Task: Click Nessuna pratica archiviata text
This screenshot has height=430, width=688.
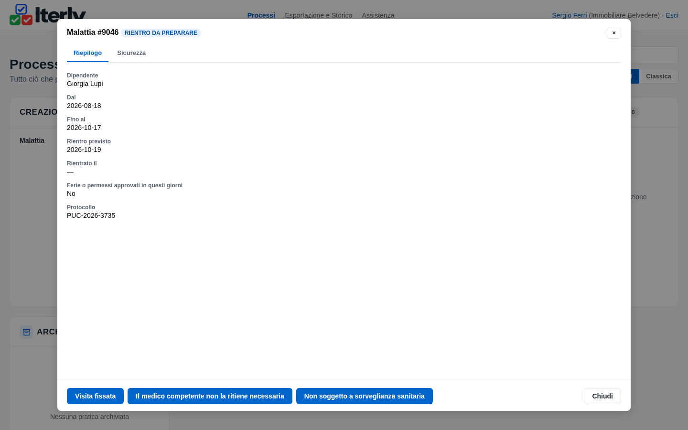Action: click(x=89, y=417)
